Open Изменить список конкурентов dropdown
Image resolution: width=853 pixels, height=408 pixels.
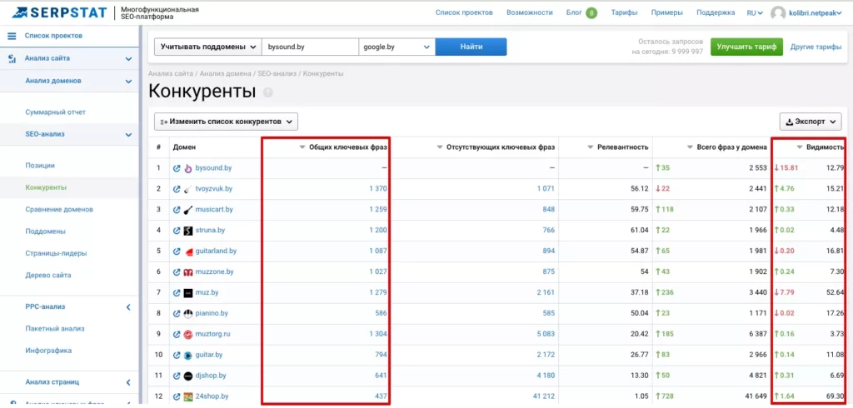point(226,122)
